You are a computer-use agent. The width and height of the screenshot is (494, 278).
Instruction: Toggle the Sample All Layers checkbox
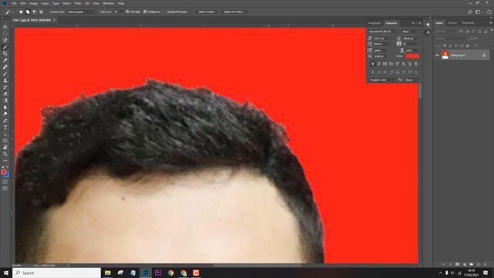165,12
